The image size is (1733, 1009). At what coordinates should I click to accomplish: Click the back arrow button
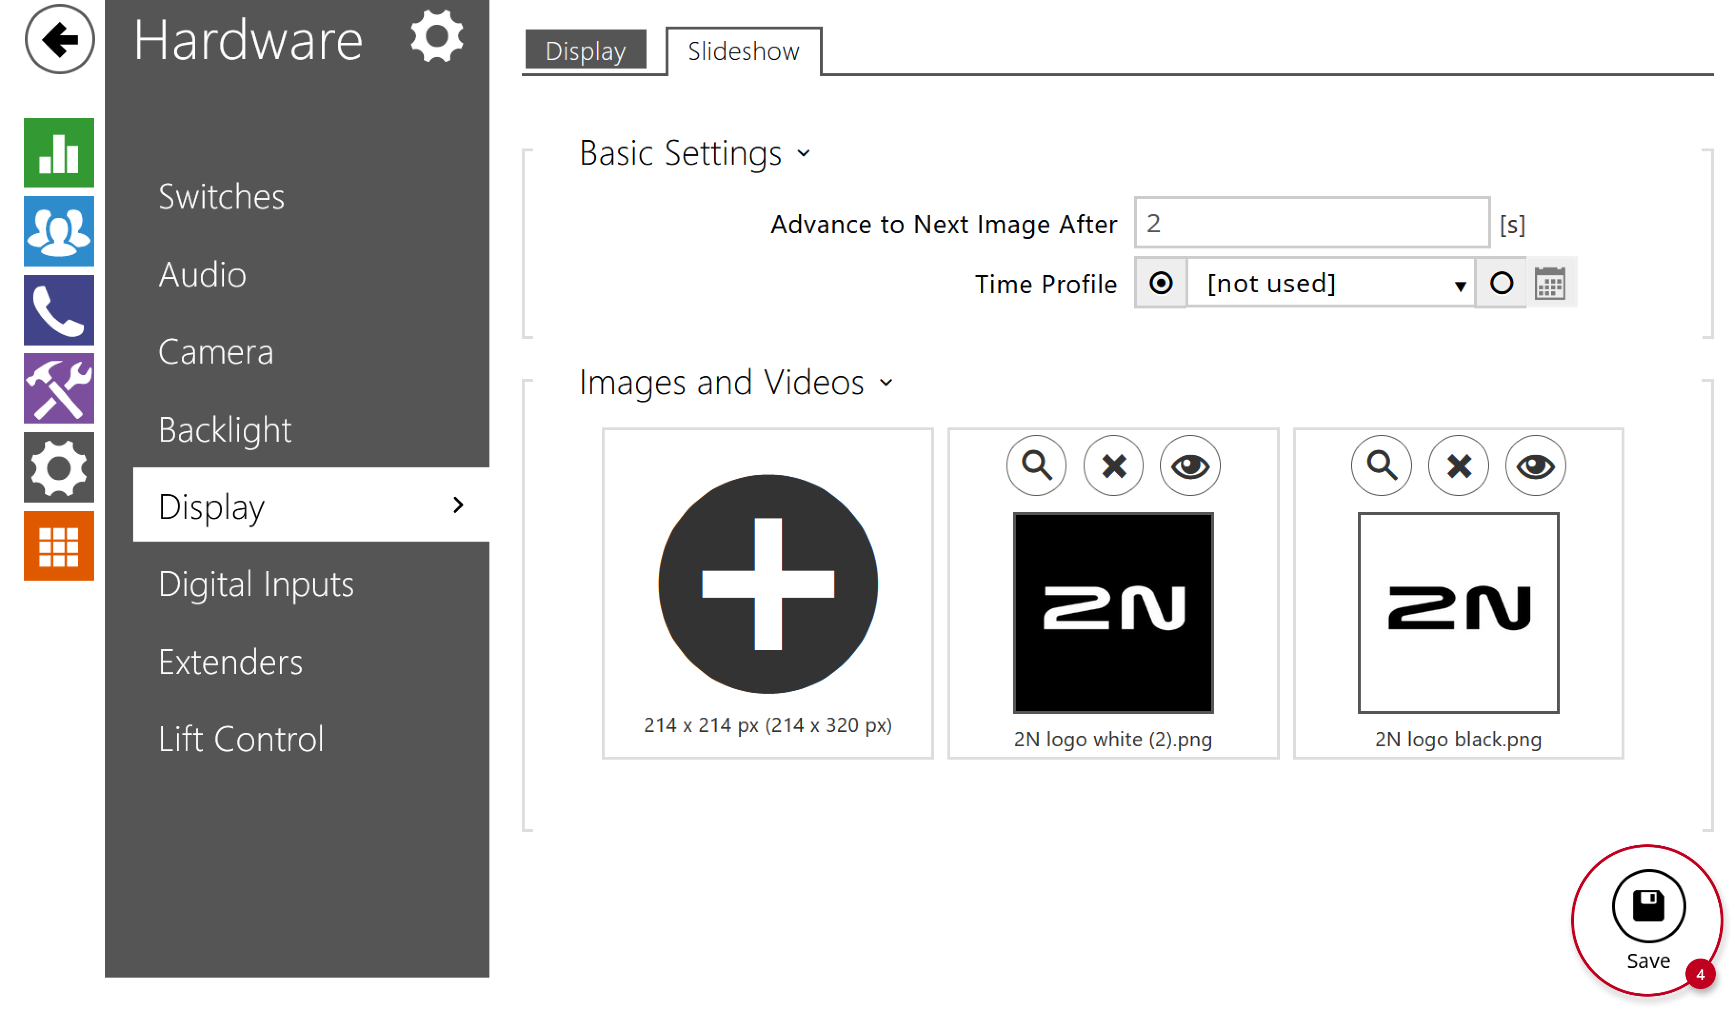pos(59,39)
